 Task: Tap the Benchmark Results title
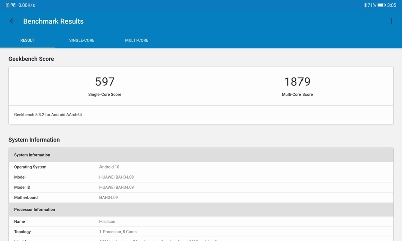point(53,21)
